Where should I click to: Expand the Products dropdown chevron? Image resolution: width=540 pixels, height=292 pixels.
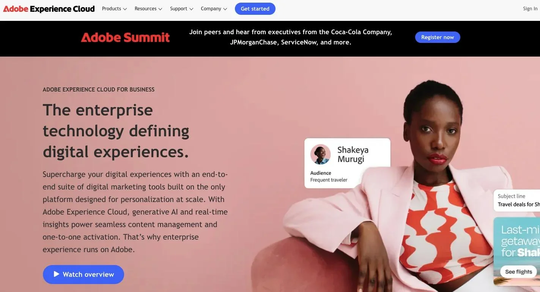(x=125, y=9)
